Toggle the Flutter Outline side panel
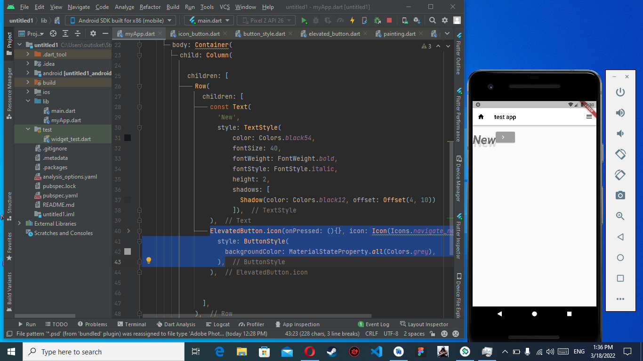 pyautogui.click(x=458, y=54)
